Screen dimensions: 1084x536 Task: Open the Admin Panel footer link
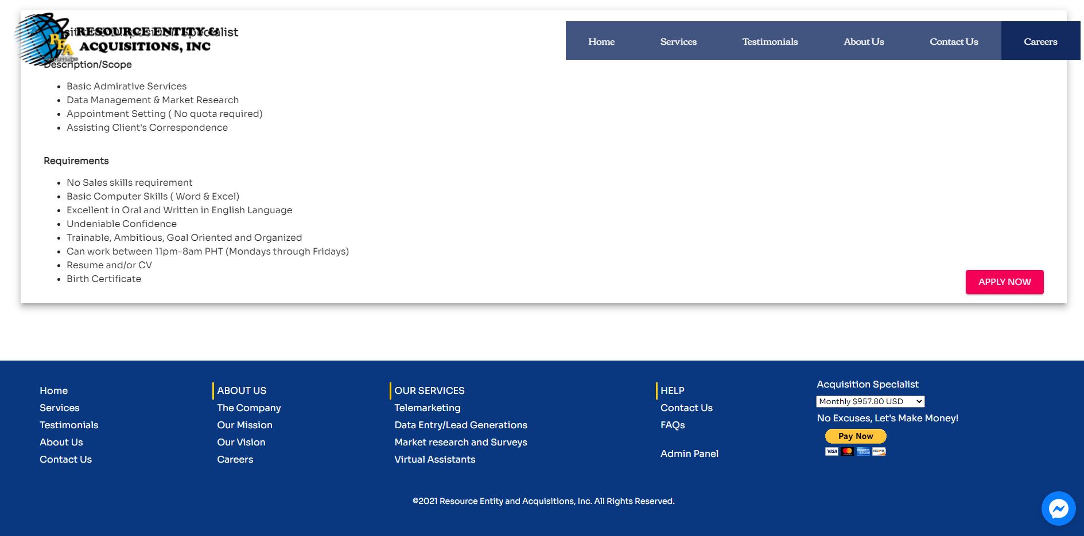coord(689,453)
